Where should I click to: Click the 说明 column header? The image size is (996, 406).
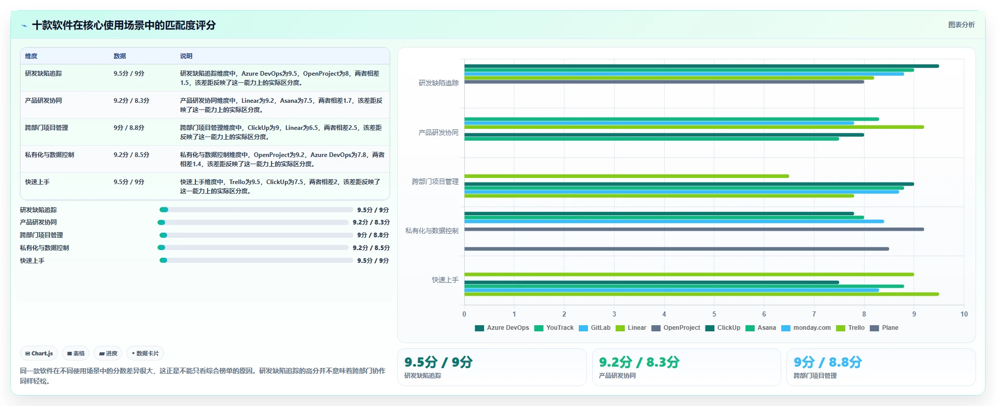(x=186, y=56)
